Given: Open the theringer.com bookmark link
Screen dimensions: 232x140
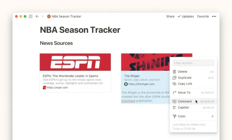Looking at the screenshot, I should 141,84.
